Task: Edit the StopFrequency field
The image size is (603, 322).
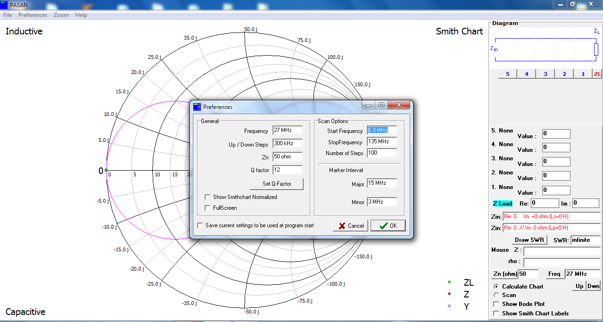Action: (x=381, y=141)
